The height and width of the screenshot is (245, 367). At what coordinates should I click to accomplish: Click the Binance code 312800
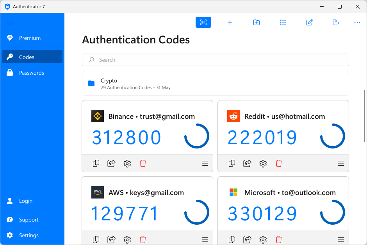coord(126,138)
